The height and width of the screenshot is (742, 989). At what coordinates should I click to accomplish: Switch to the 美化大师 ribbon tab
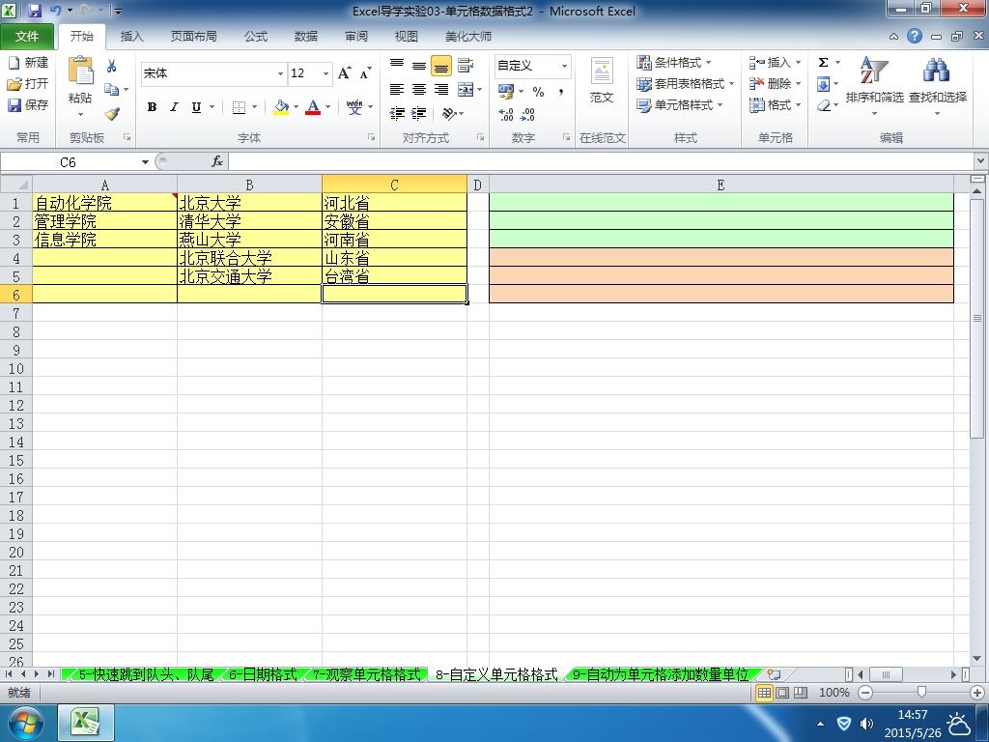pyautogui.click(x=468, y=37)
